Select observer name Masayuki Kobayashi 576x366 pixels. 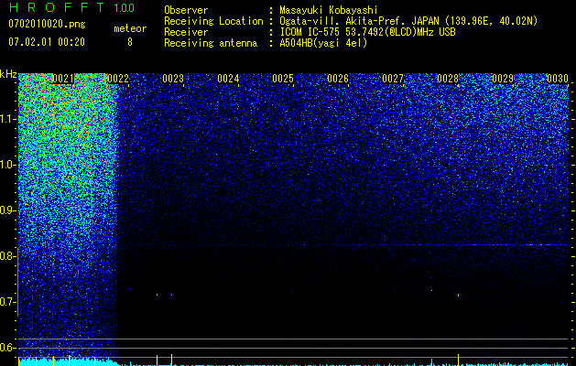click(329, 10)
